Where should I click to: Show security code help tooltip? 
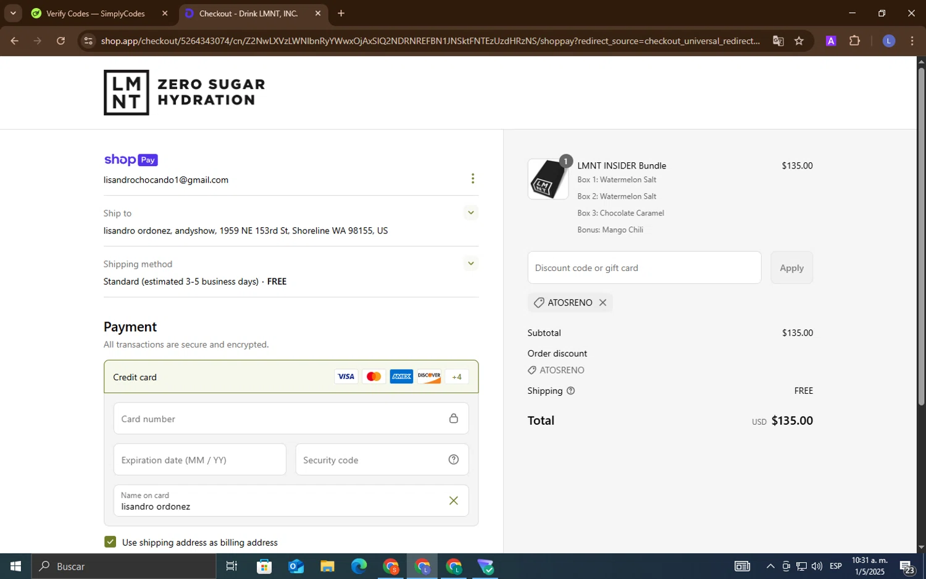(x=454, y=460)
